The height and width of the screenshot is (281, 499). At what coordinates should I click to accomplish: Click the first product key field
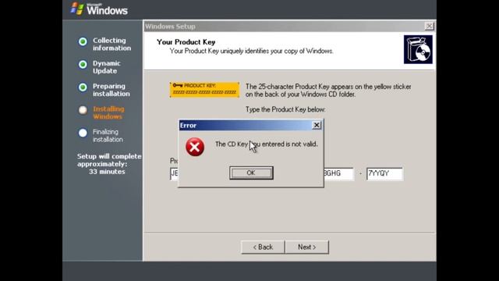point(175,173)
